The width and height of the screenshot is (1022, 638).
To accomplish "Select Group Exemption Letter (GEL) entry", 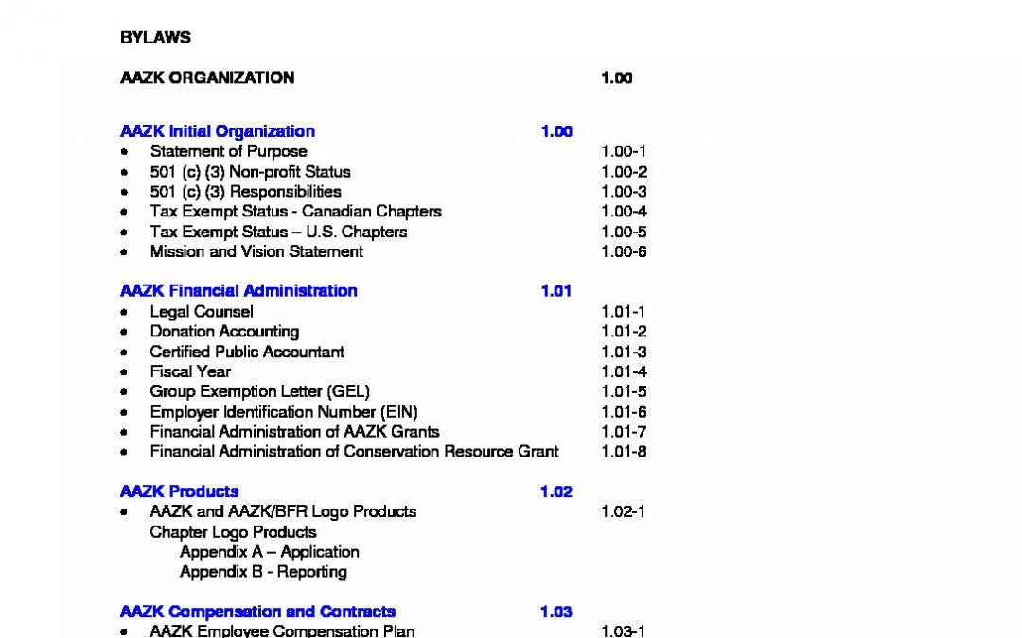I will (259, 391).
